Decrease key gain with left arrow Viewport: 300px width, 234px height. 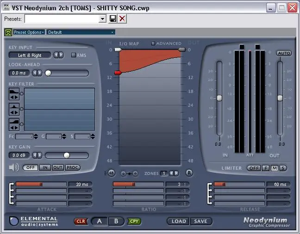(35, 155)
